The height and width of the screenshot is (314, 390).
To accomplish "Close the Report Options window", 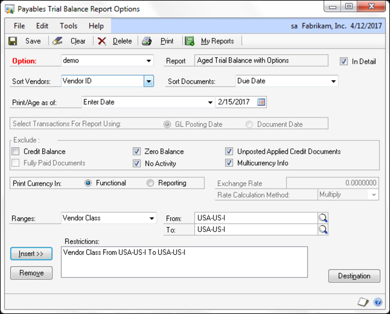I will pyautogui.click(x=372, y=7).
